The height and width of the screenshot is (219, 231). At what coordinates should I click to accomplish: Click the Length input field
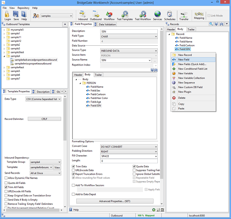pyautogui.click(x=129, y=161)
